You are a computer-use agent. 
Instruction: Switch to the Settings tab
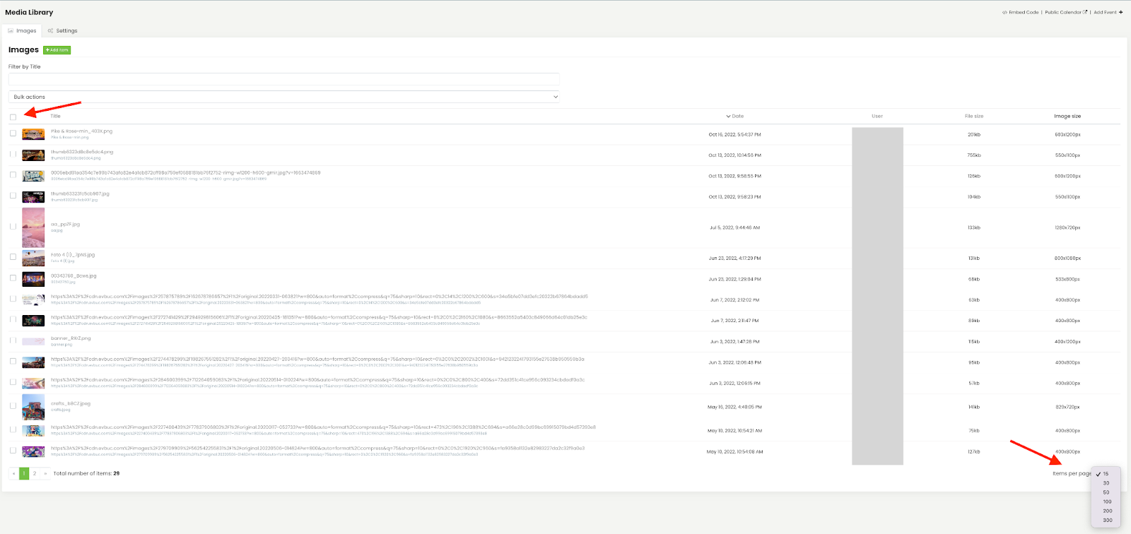(63, 30)
